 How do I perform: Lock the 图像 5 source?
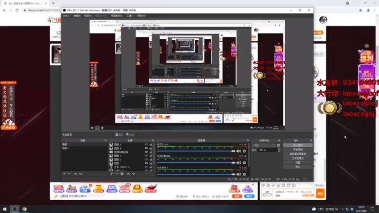151,144
